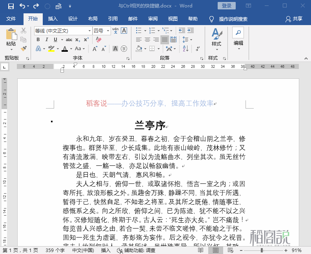The height and width of the screenshot is (254, 311).
Task: Click the Format Painter brush icon
Action: point(24,48)
